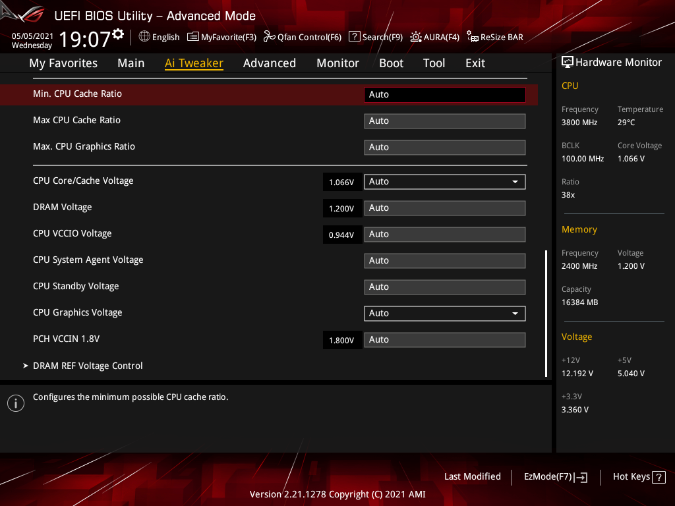Click the clock settings gear icon
Image resolution: width=675 pixels, height=506 pixels.
[x=118, y=34]
